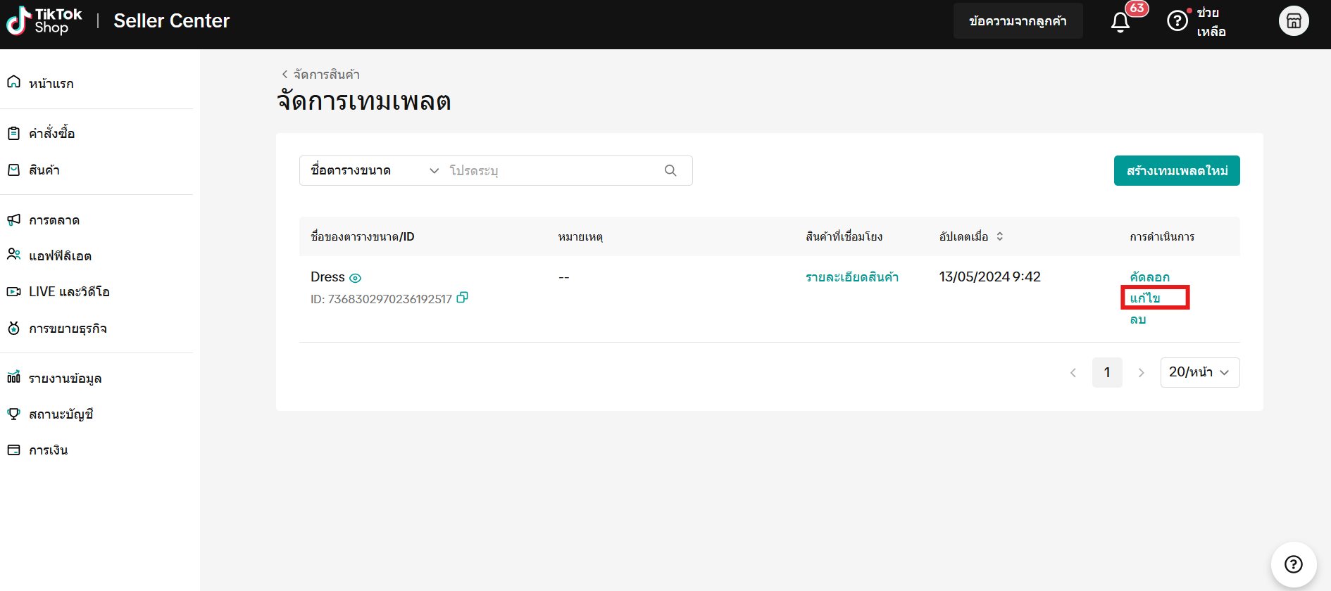Screen dimensions: 1331x591
Task: Open the ชื่อตารางขนาด search-type dropdown
Action: [375, 170]
